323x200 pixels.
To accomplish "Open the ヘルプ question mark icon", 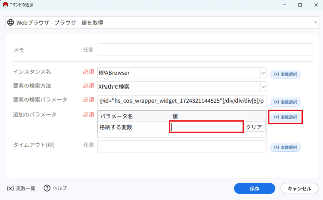I will click(47, 188).
